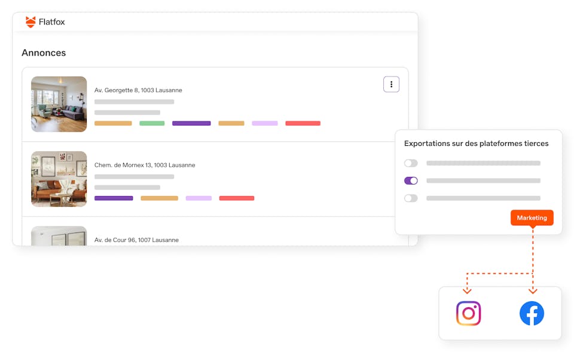Enable the first export platform toggle

411,163
